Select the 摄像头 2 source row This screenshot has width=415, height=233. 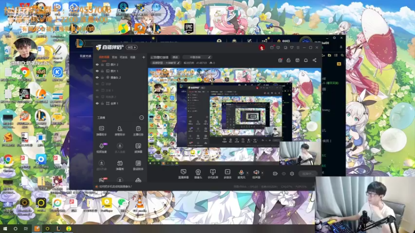(x=121, y=78)
